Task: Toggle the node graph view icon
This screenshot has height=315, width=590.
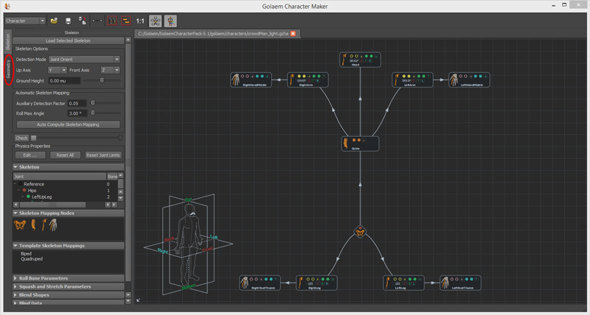Action: pyautogui.click(x=156, y=21)
